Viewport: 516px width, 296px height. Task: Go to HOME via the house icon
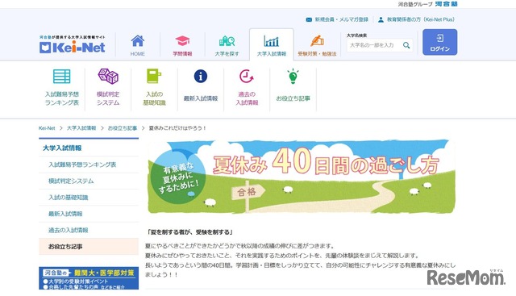click(x=138, y=41)
